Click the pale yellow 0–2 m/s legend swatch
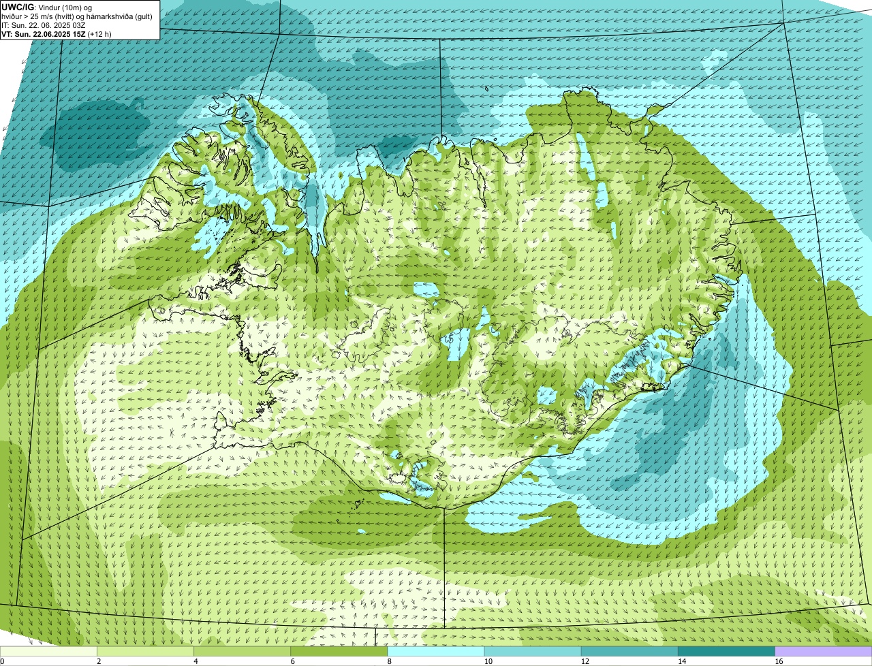The width and height of the screenshot is (872, 666). 48,652
